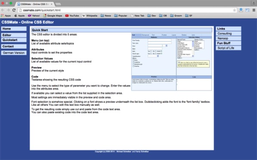Screen dimensions: 257x160
Task: Open the Popular bookmarks folder
Action: click(x=121, y=16)
